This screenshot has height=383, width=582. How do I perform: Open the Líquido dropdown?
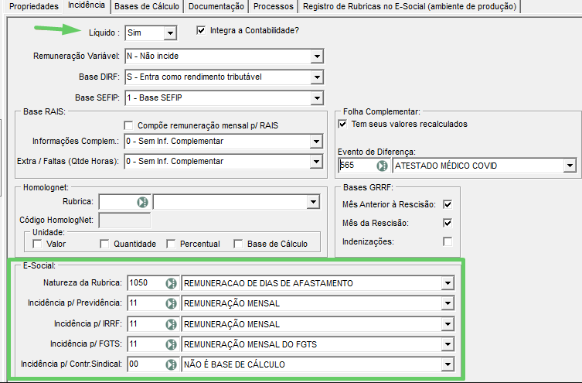[x=170, y=33]
